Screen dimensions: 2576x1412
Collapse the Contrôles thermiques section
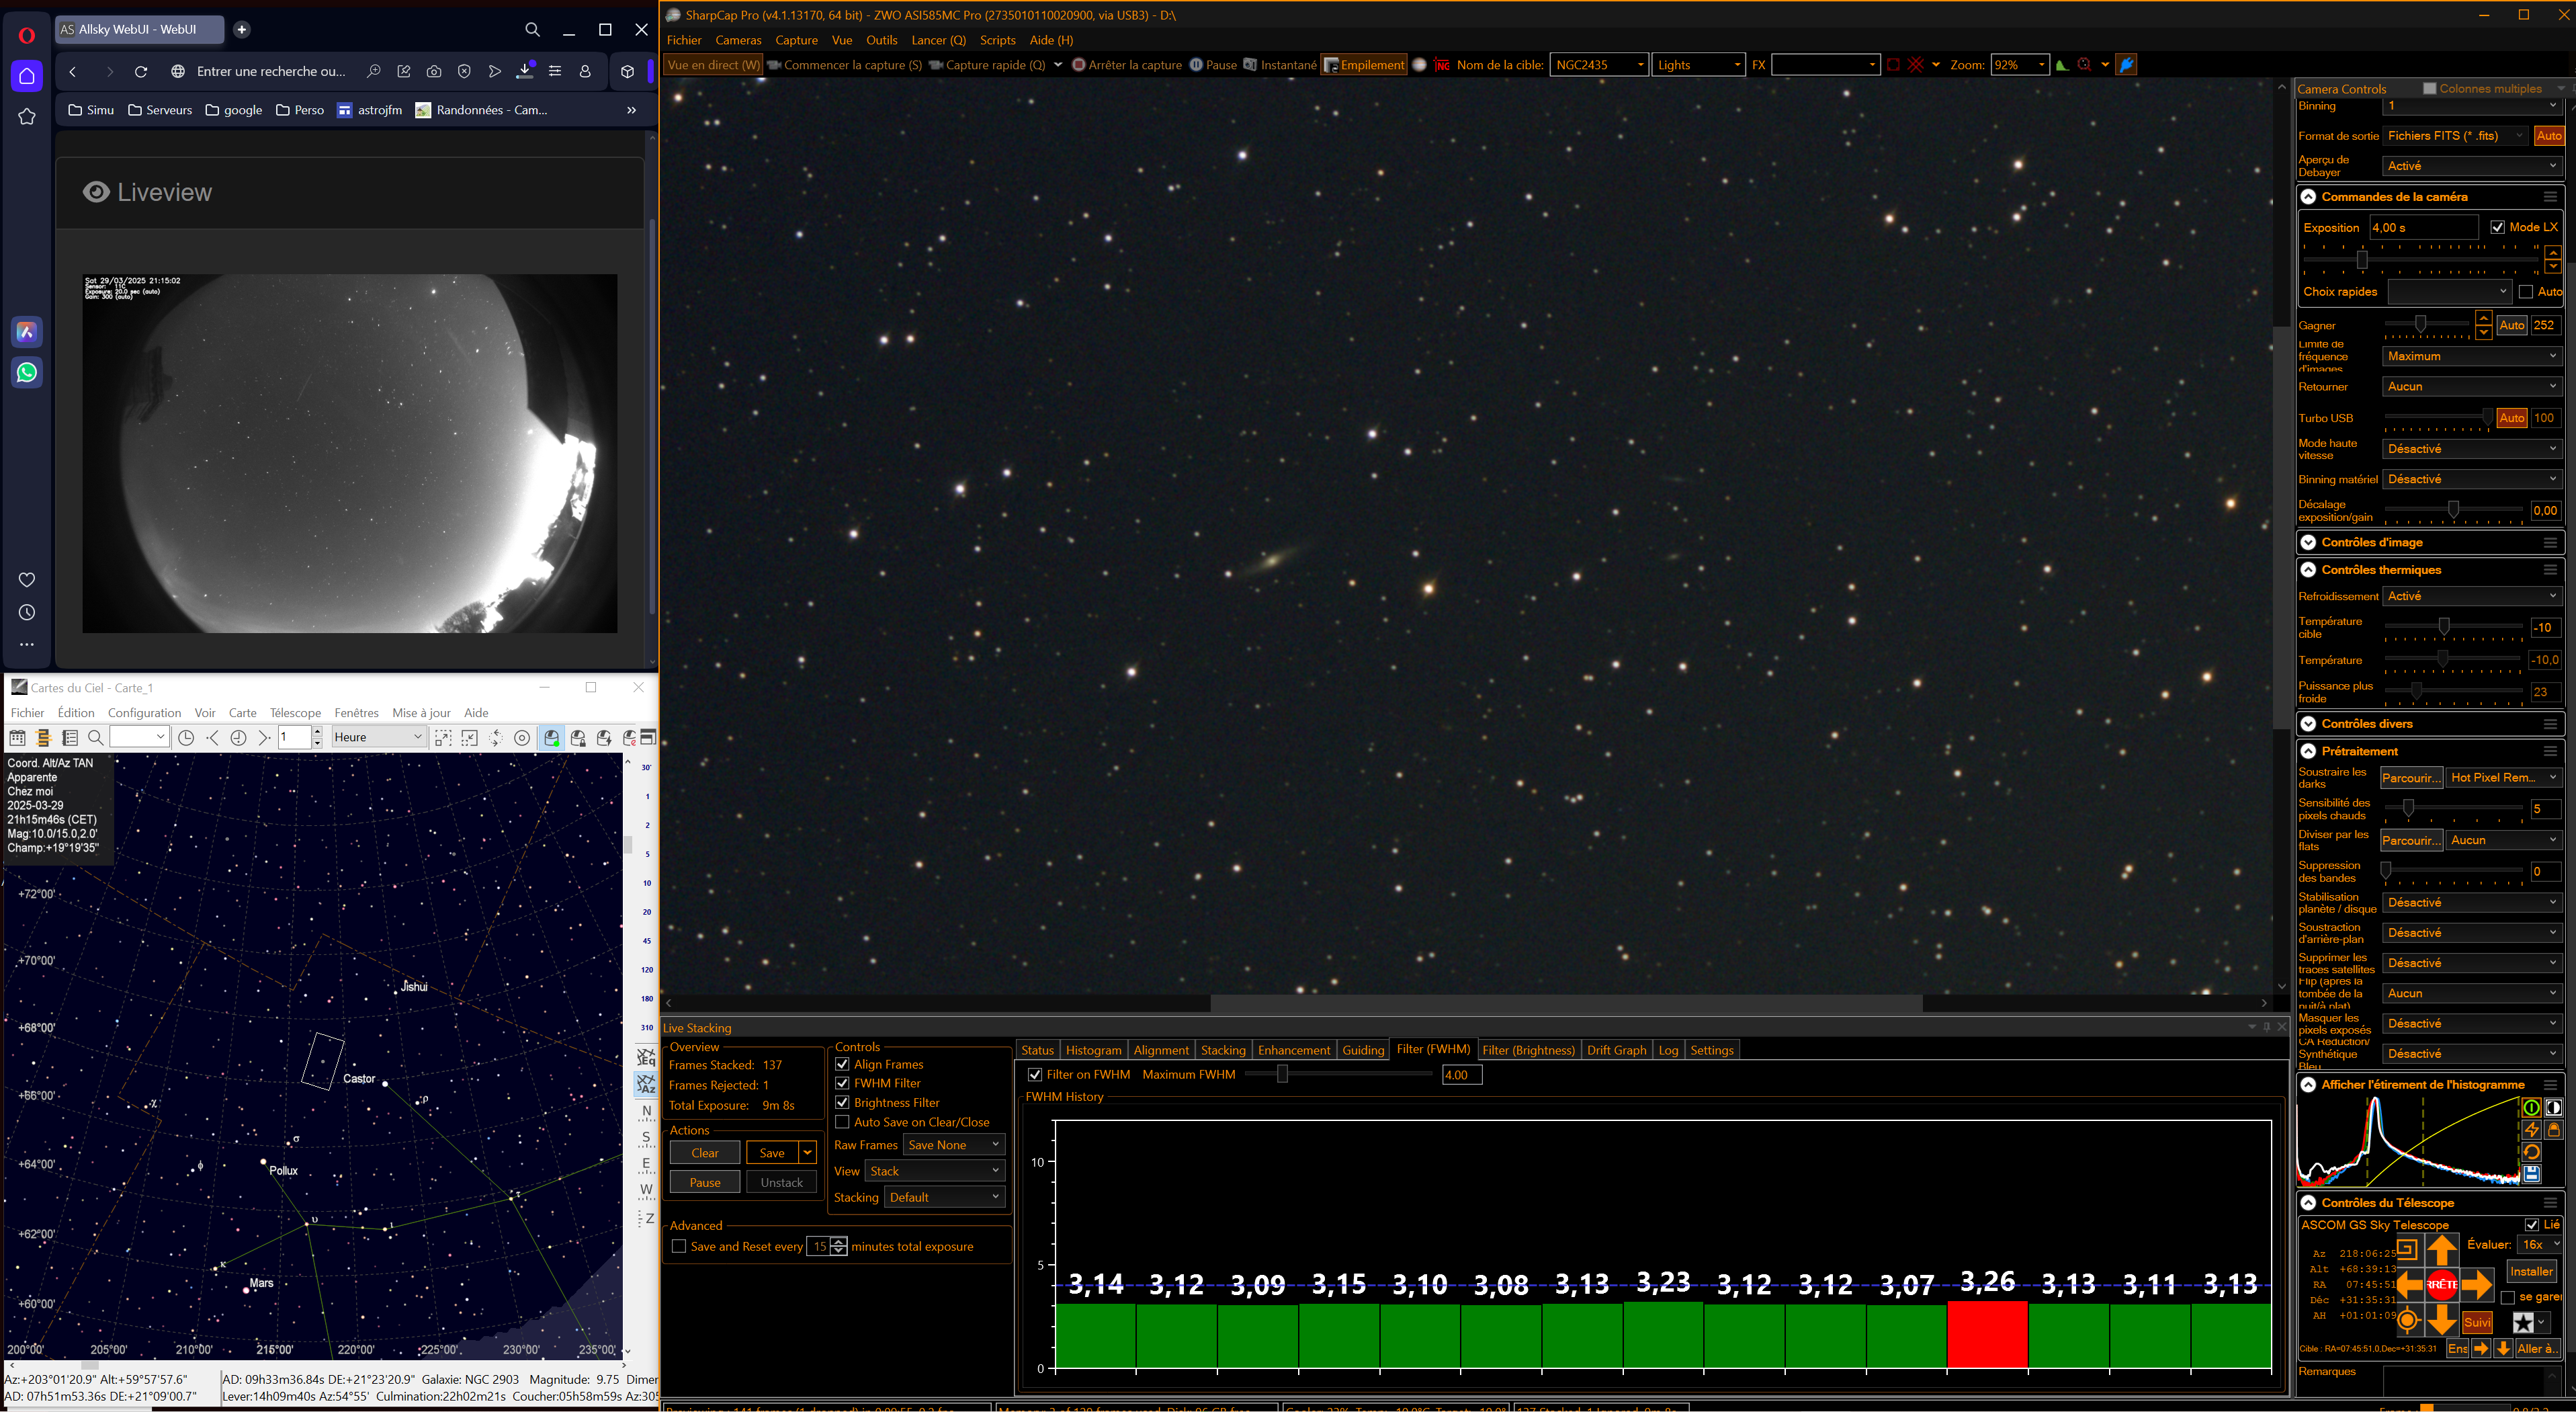(2308, 570)
